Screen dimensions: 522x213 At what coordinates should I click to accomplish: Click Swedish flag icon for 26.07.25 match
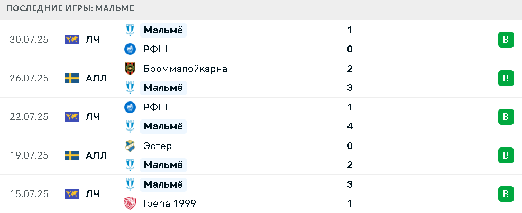point(72,78)
